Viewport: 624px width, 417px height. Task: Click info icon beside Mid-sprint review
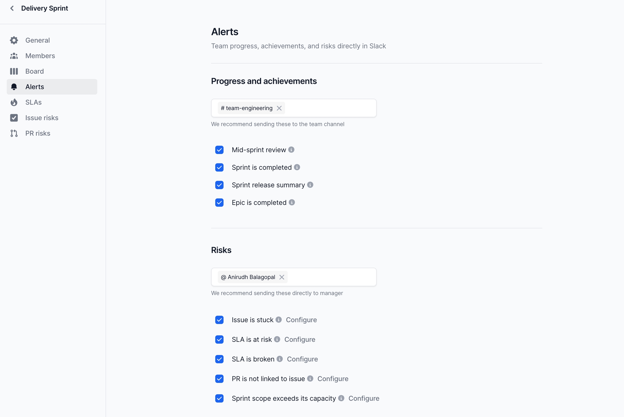[x=291, y=150]
